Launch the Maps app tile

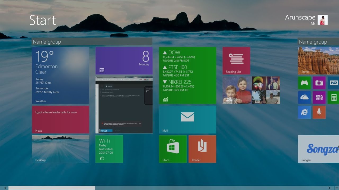pos(319,98)
